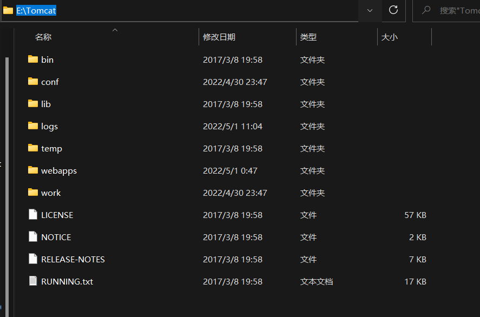Click the conf row date 2022/4/30 23:47
This screenshot has height=317, width=480.
(x=235, y=82)
